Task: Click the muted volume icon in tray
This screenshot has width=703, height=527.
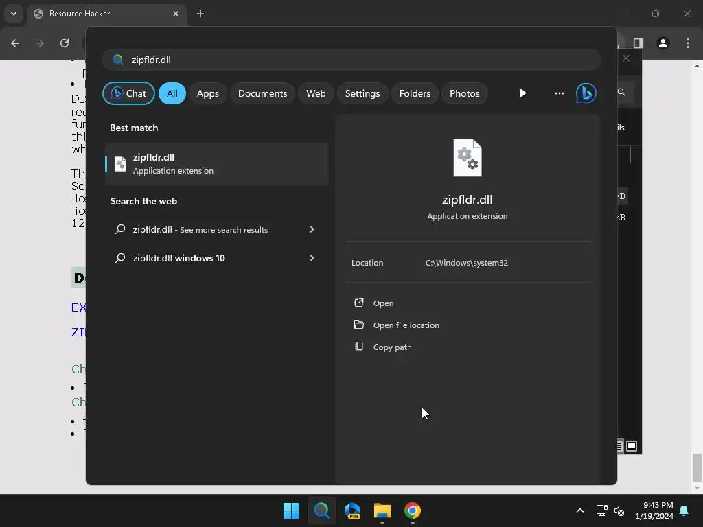Action: tap(619, 511)
